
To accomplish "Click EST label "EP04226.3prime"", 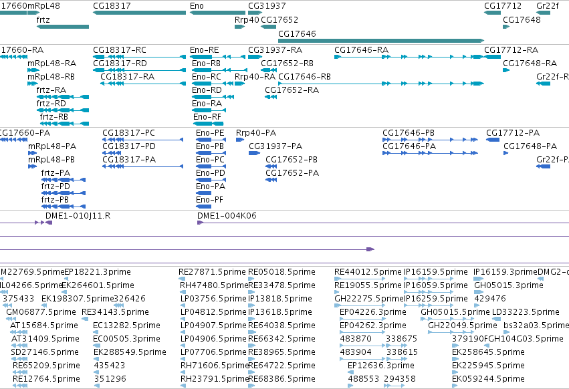I will [373, 312].
